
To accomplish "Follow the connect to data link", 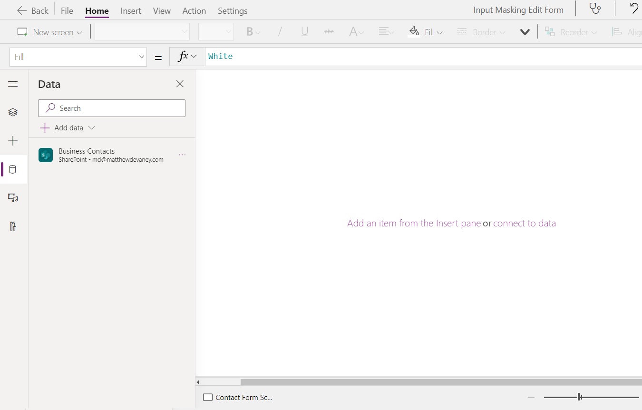I will click(525, 223).
